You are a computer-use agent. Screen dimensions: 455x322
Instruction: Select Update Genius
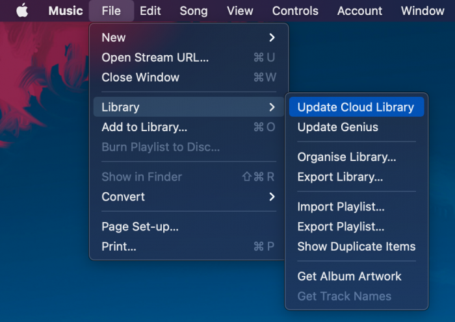tap(357, 127)
